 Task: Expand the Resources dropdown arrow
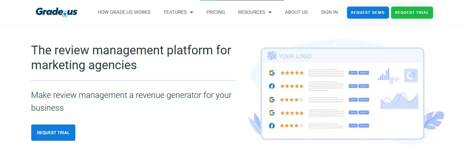click(x=270, y=12)
